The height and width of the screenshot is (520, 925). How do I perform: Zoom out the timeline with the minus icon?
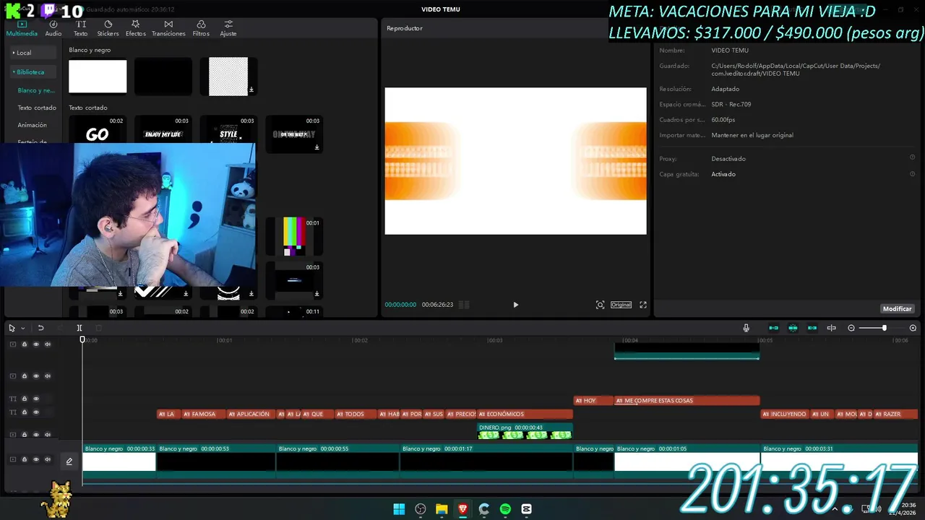851,328
